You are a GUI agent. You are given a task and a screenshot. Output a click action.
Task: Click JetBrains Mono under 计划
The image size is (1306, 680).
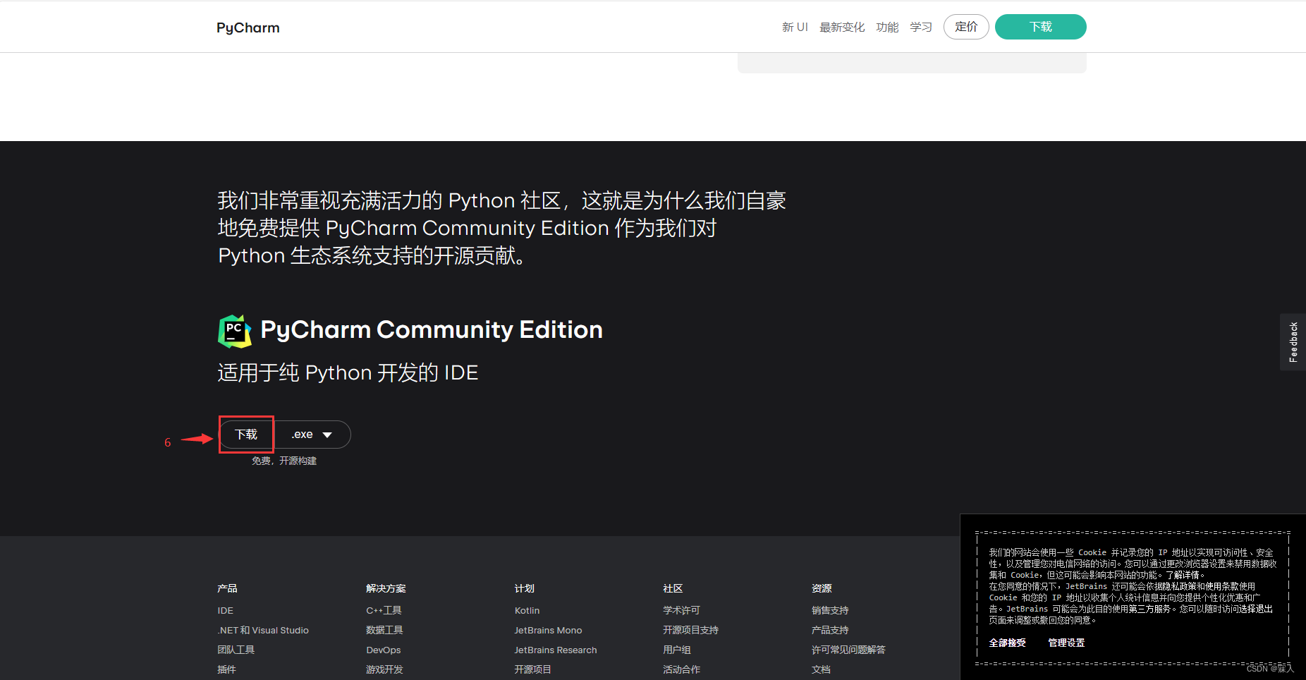[x=548, y=630]
